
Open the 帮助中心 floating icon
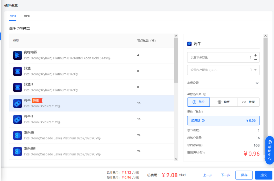269,149
